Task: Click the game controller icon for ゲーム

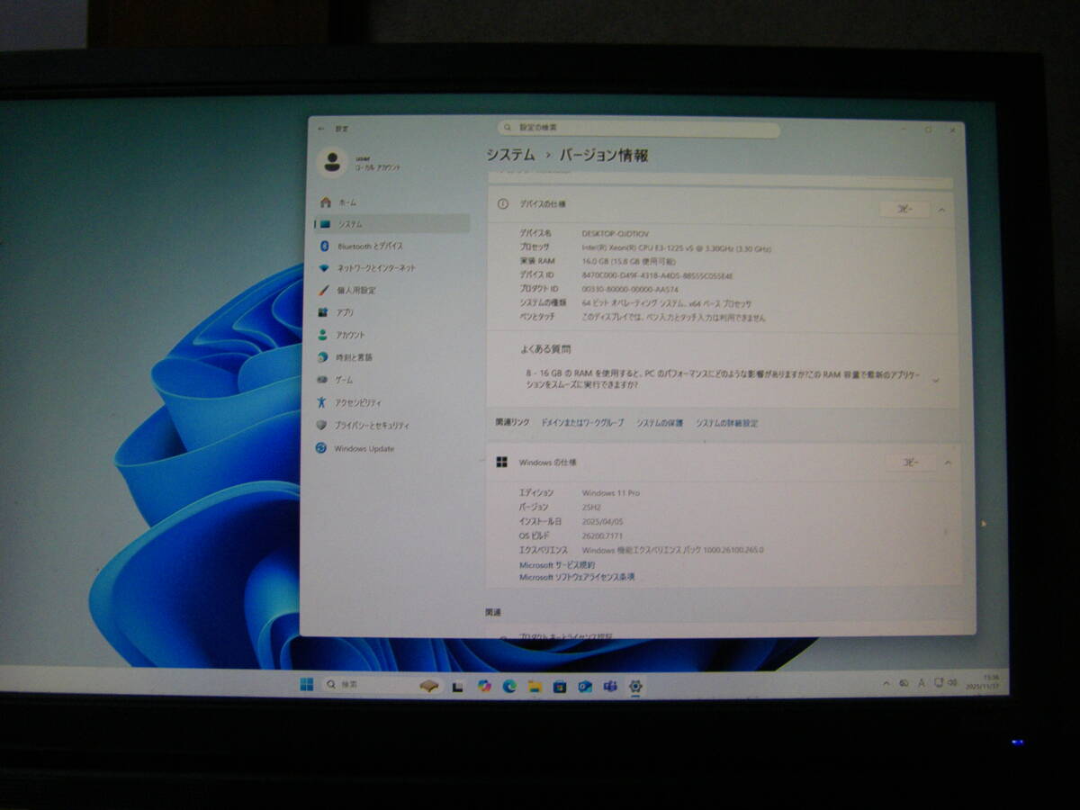Action: [x=323, y=379]
